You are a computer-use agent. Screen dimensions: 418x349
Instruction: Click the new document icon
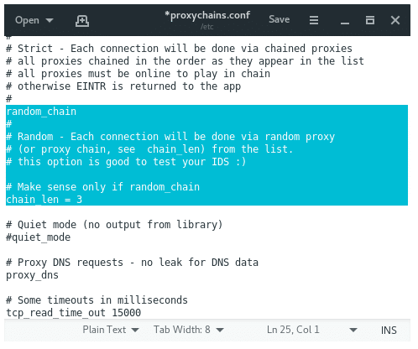click(x=82, y=21)
